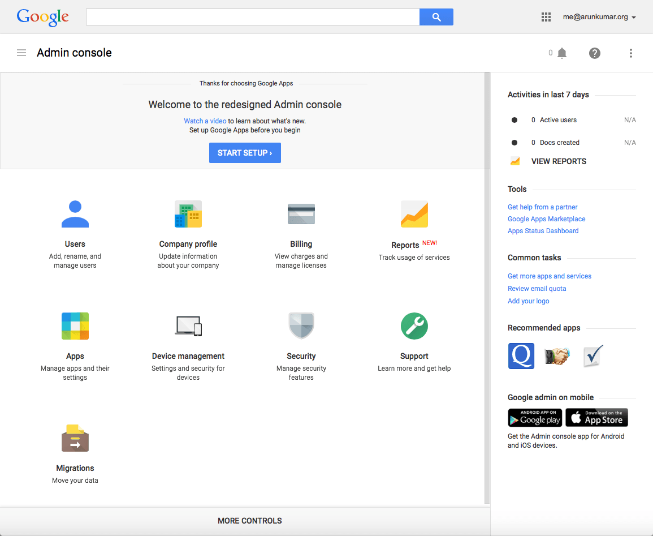Open the Security shield icon
The width and height of the screenshot is (653, 536).
(301, 326)
